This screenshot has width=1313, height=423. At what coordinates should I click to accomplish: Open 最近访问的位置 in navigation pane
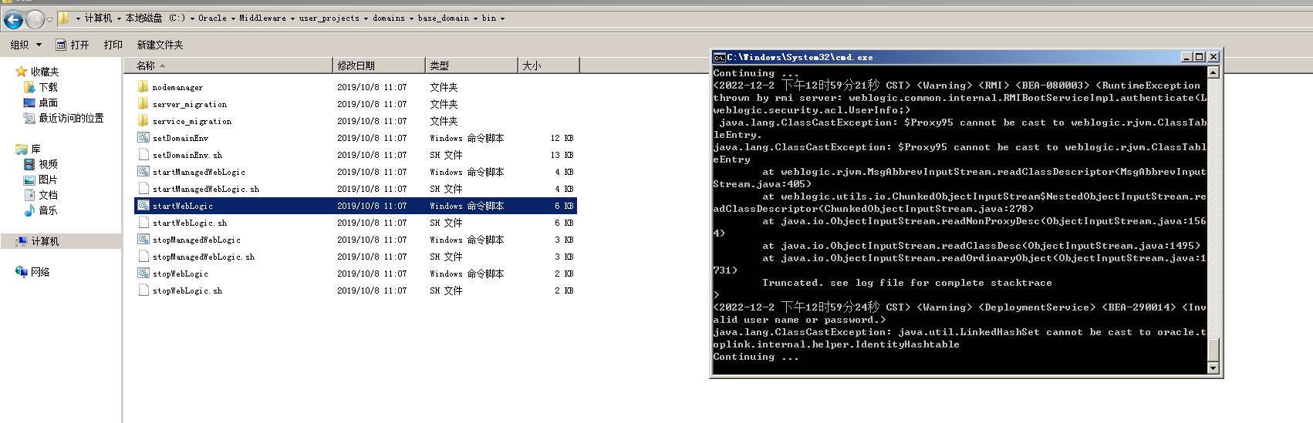point(71,118)
